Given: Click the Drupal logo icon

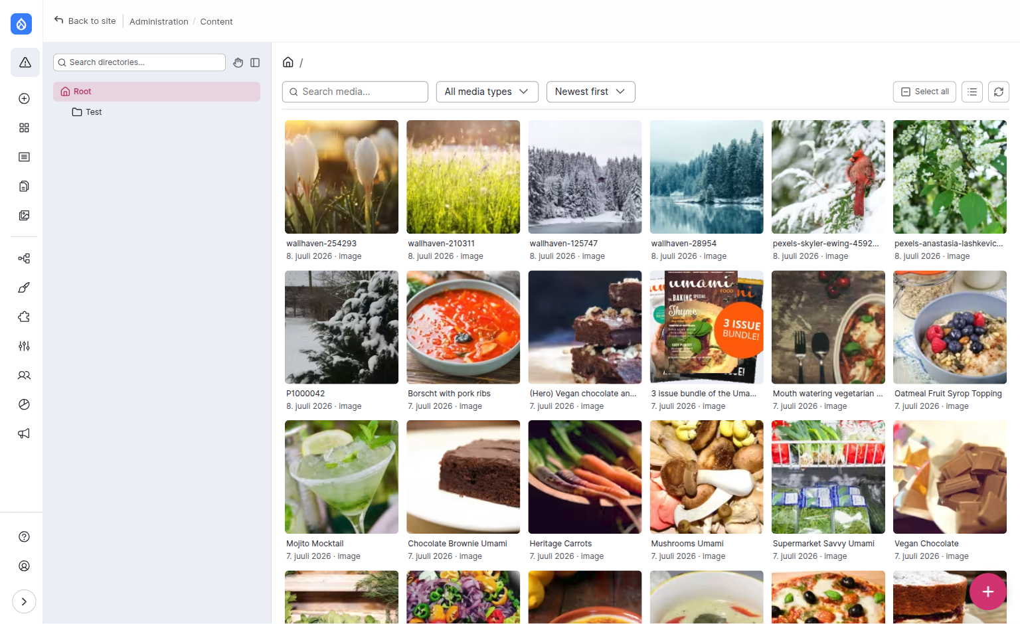Looking at the screenshot, I should [x=21, y=24].
